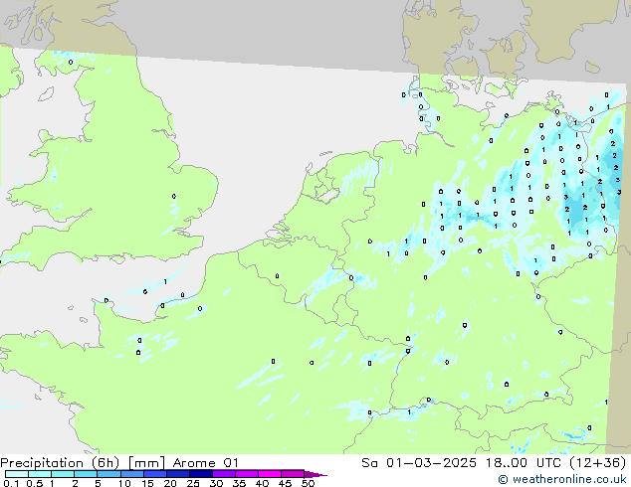Click the '0.5' legend label
This screenshot has height=487, width=631.
coord(34,483)
